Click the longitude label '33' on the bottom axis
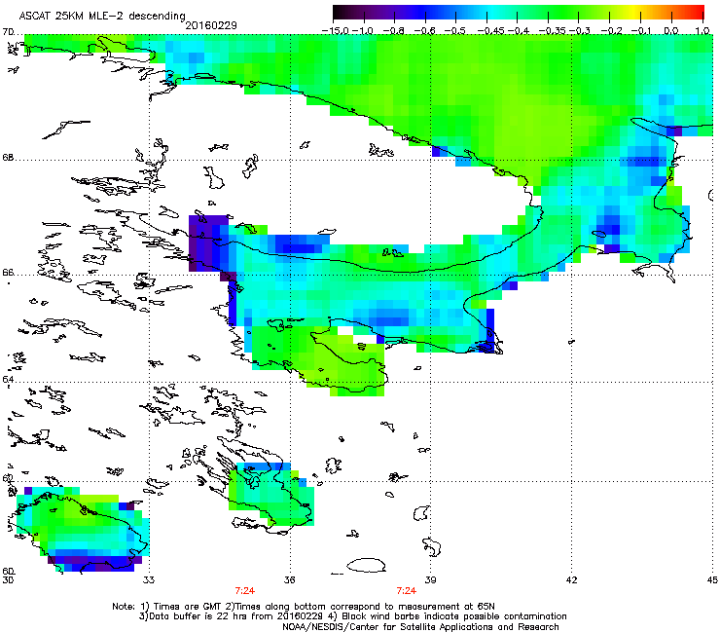Image resolution: width=720 pixels, height=633 pixels. click(x=149, y=580)
